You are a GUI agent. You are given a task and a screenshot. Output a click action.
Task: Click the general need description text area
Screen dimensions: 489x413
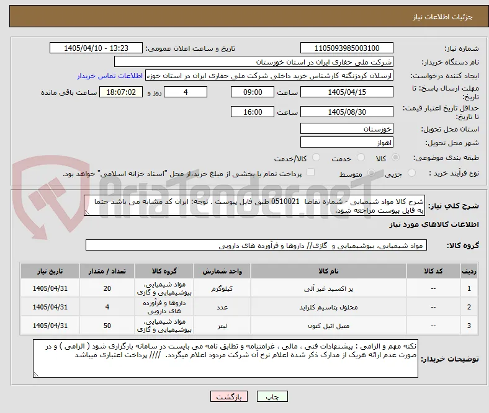pos(254,205)
